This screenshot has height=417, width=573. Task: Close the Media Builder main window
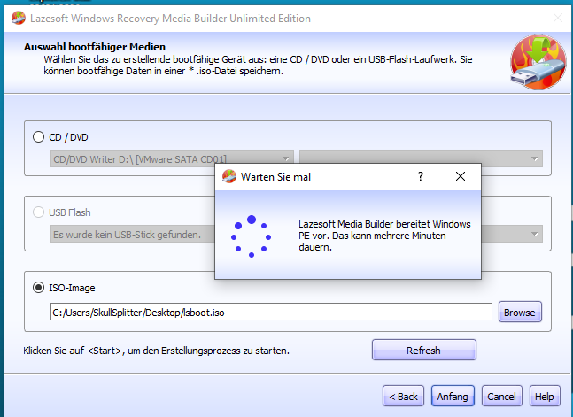558,18
